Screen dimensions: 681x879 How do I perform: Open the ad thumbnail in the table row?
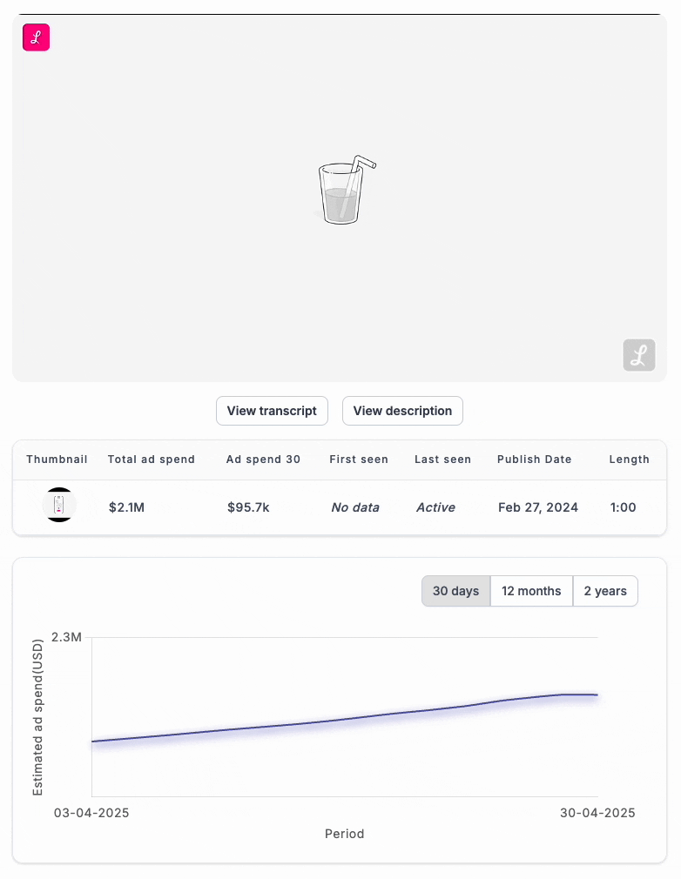coord(59,506)
